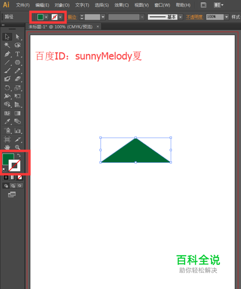Open the variable width profile dropdown

(142, 17)
